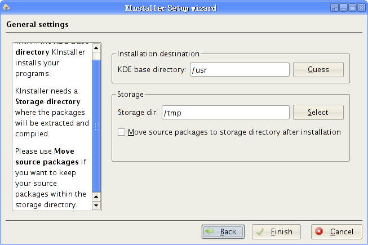Click the Guess button
Viewport: 368px width, 245px height.
318,70
